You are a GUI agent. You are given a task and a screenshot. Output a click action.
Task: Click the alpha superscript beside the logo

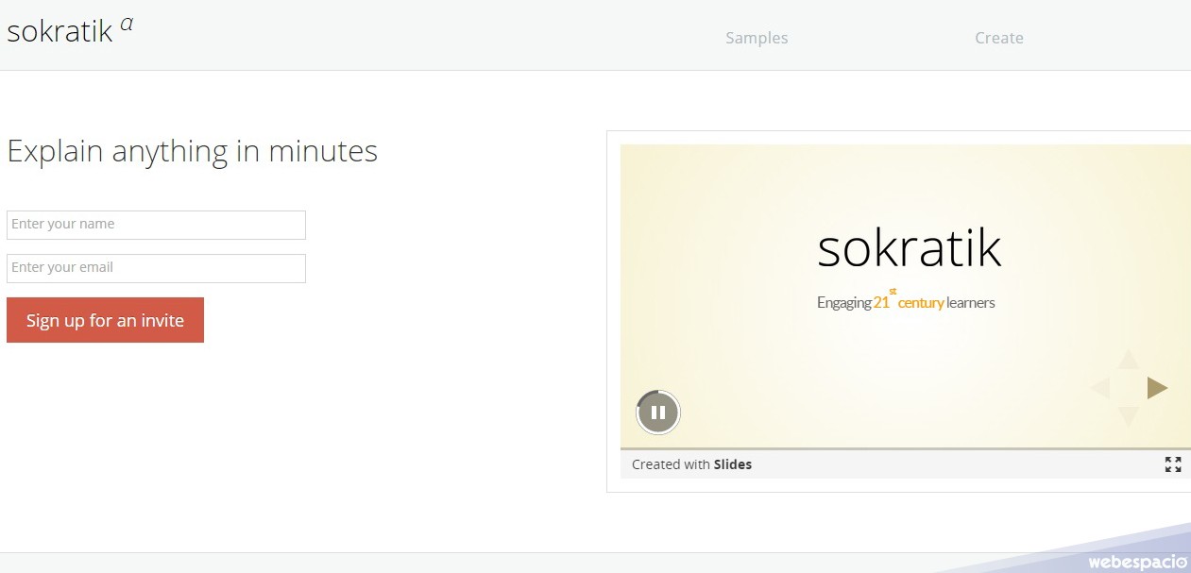click(x=127, y=25)
